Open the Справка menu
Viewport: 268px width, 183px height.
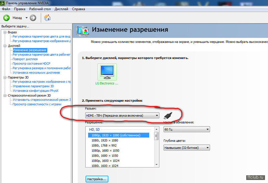point(78,9)
